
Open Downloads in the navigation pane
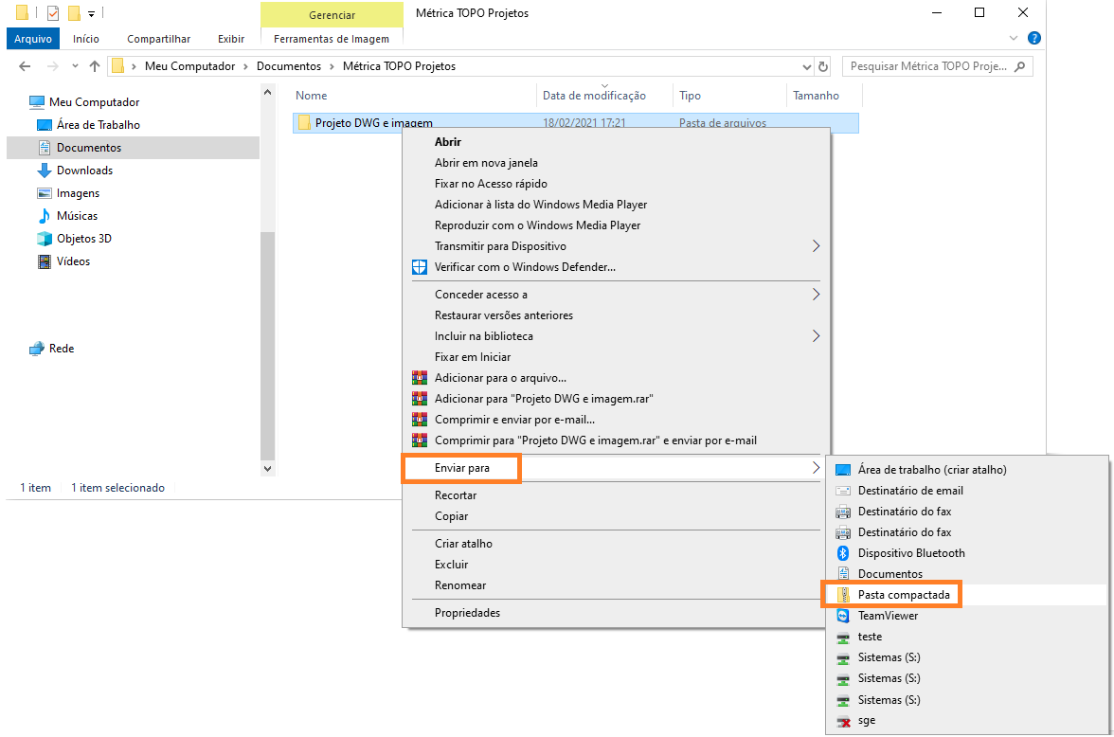click(84, 171)
